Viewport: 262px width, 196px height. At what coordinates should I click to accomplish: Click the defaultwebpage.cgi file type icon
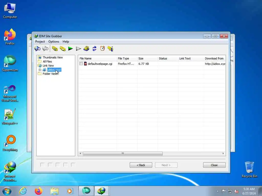(85, 64)
